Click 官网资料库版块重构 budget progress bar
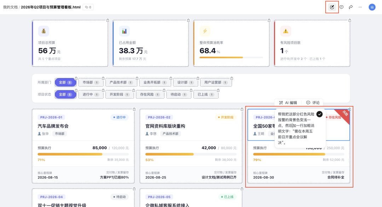This screenshot has height=207, width=382. (191, 154)
